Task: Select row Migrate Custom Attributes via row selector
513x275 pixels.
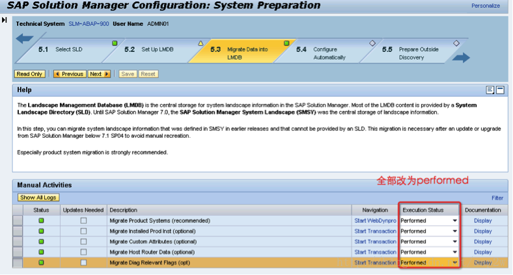Action: coord(18,242)
